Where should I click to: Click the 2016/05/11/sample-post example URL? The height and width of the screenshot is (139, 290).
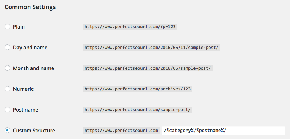click(x=151, y=48)
